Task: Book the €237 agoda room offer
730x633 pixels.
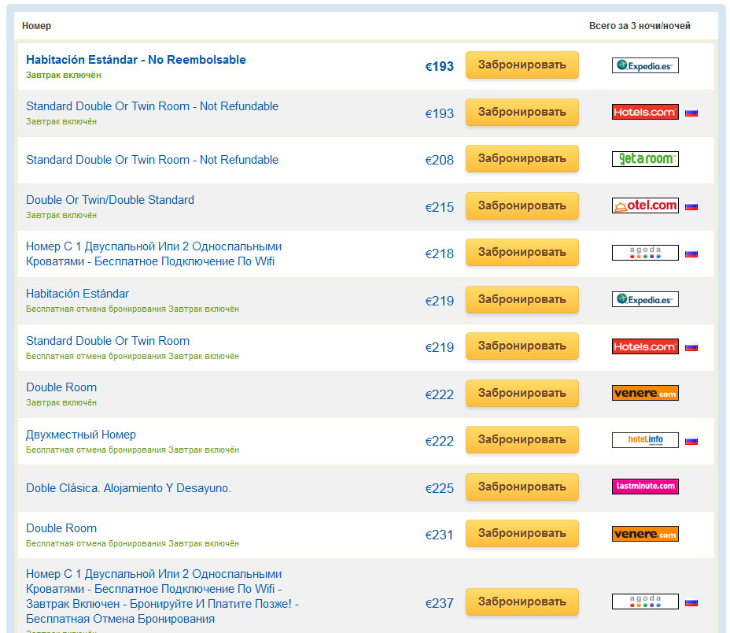Action: [x=522, y=602]
